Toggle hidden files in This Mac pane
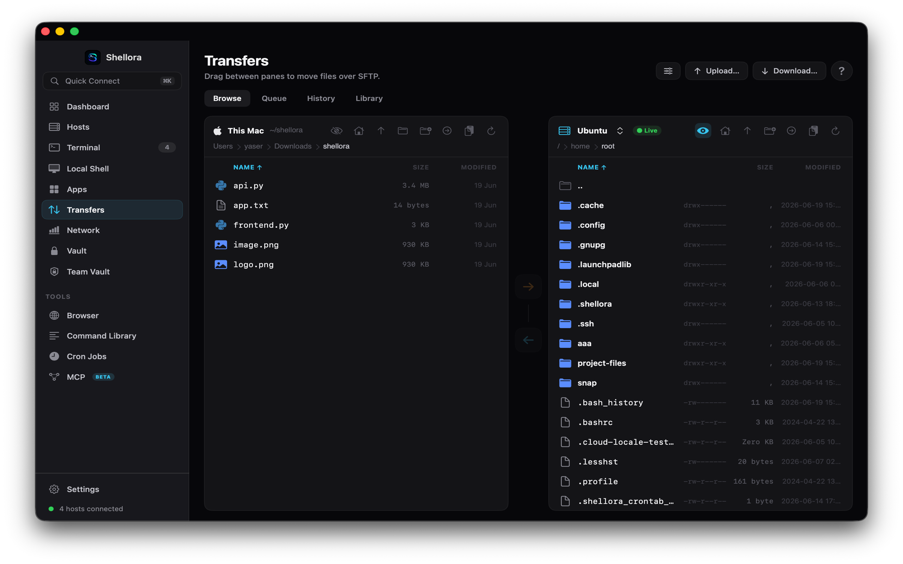Screen dimensions: 903x564 (336, 130)
